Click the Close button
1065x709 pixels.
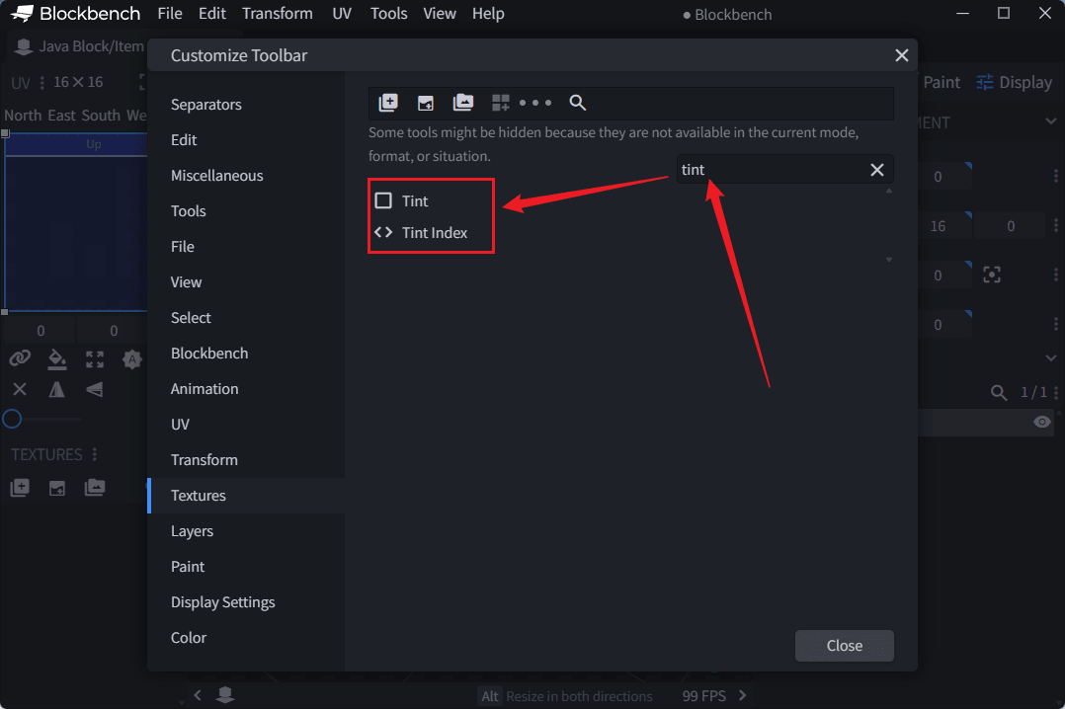point(845,645)
